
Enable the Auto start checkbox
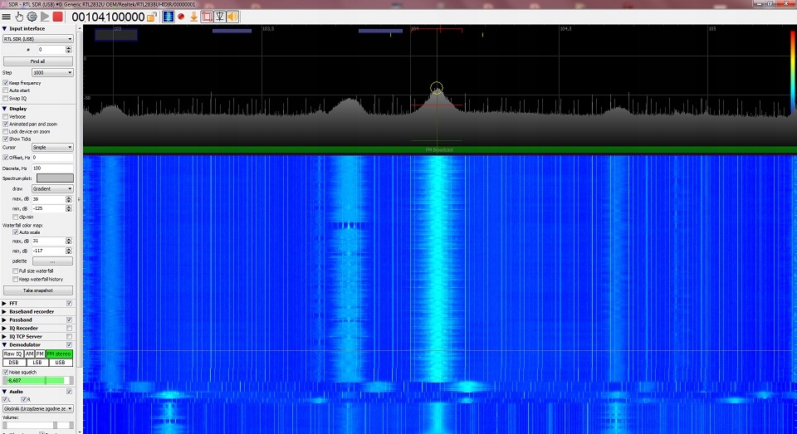(6, 90)
